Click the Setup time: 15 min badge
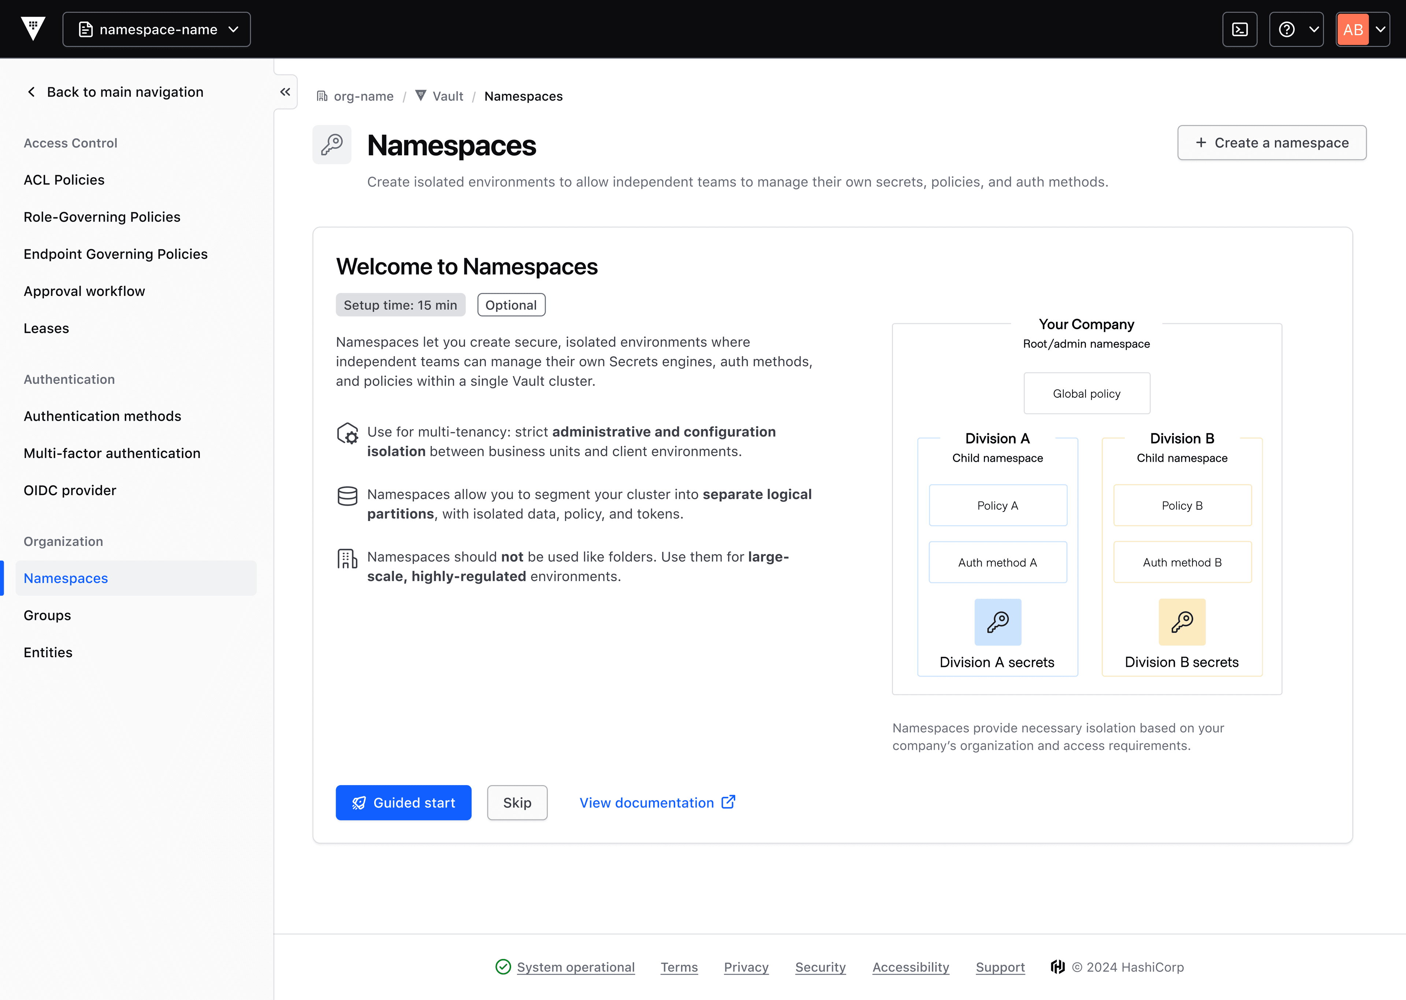Image resolution: width=1406 pixels, height=1000 pixels. tap(400, 305)
